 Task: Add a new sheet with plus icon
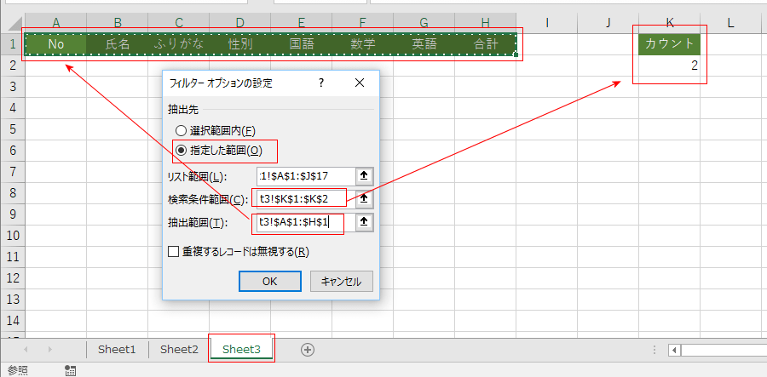pos(307,350)
